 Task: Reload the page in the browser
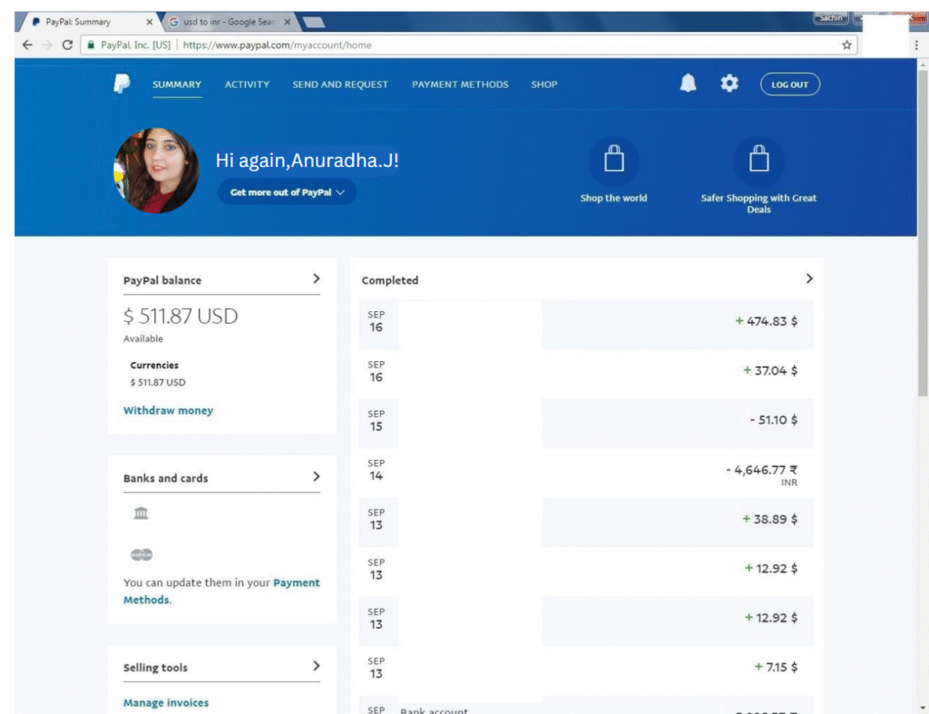[67, 44]
